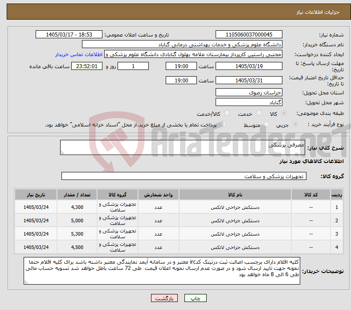Viewport: 351px width, 310px height.
Task: Click the goods group field تجهیزات پزشکی و سلامت
Action: pos(184,176)
